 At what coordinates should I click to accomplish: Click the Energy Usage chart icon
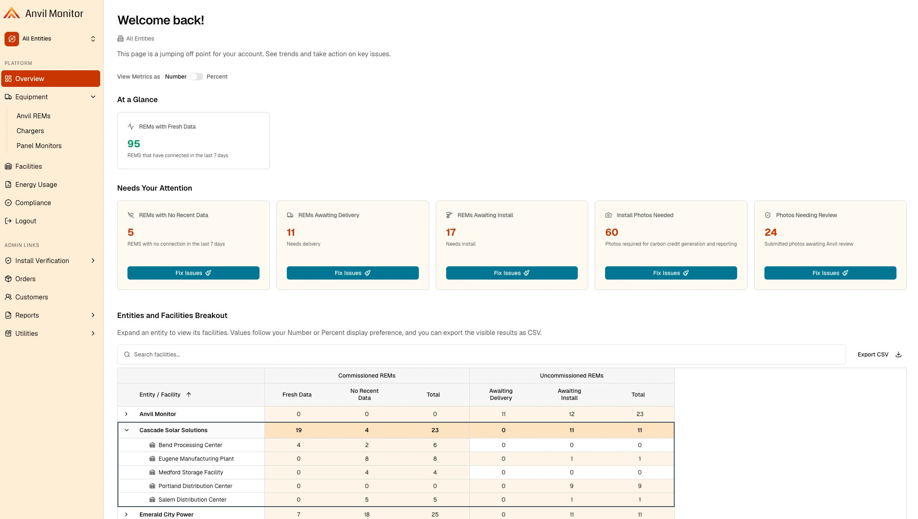pos(8,184)
